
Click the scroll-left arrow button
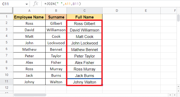(x=170, y=95)
